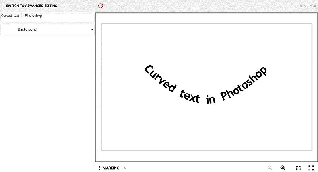Click the undo arrow icon
Screen dimensions: 318x172
302,6
